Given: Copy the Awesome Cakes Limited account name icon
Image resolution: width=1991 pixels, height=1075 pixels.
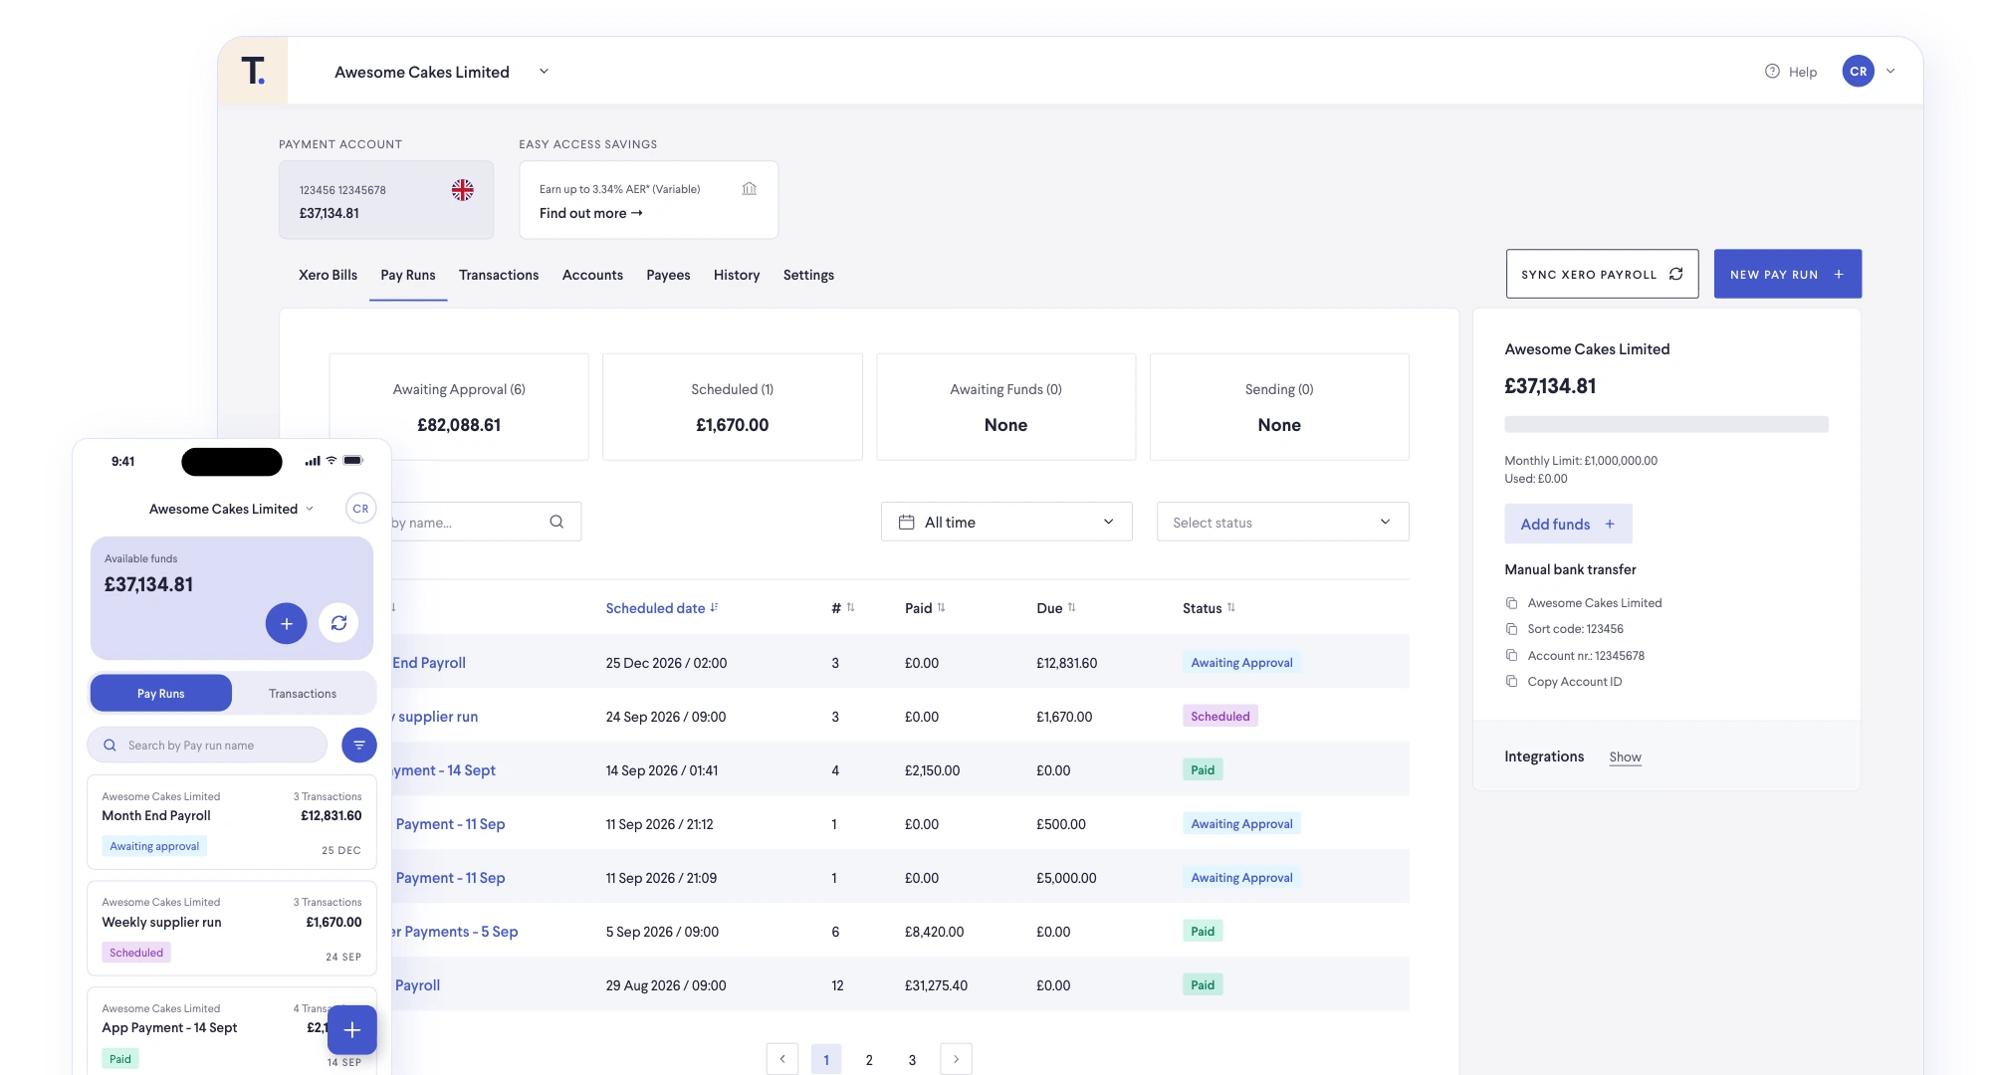Looking at the screenshot, I should 1511,603.
